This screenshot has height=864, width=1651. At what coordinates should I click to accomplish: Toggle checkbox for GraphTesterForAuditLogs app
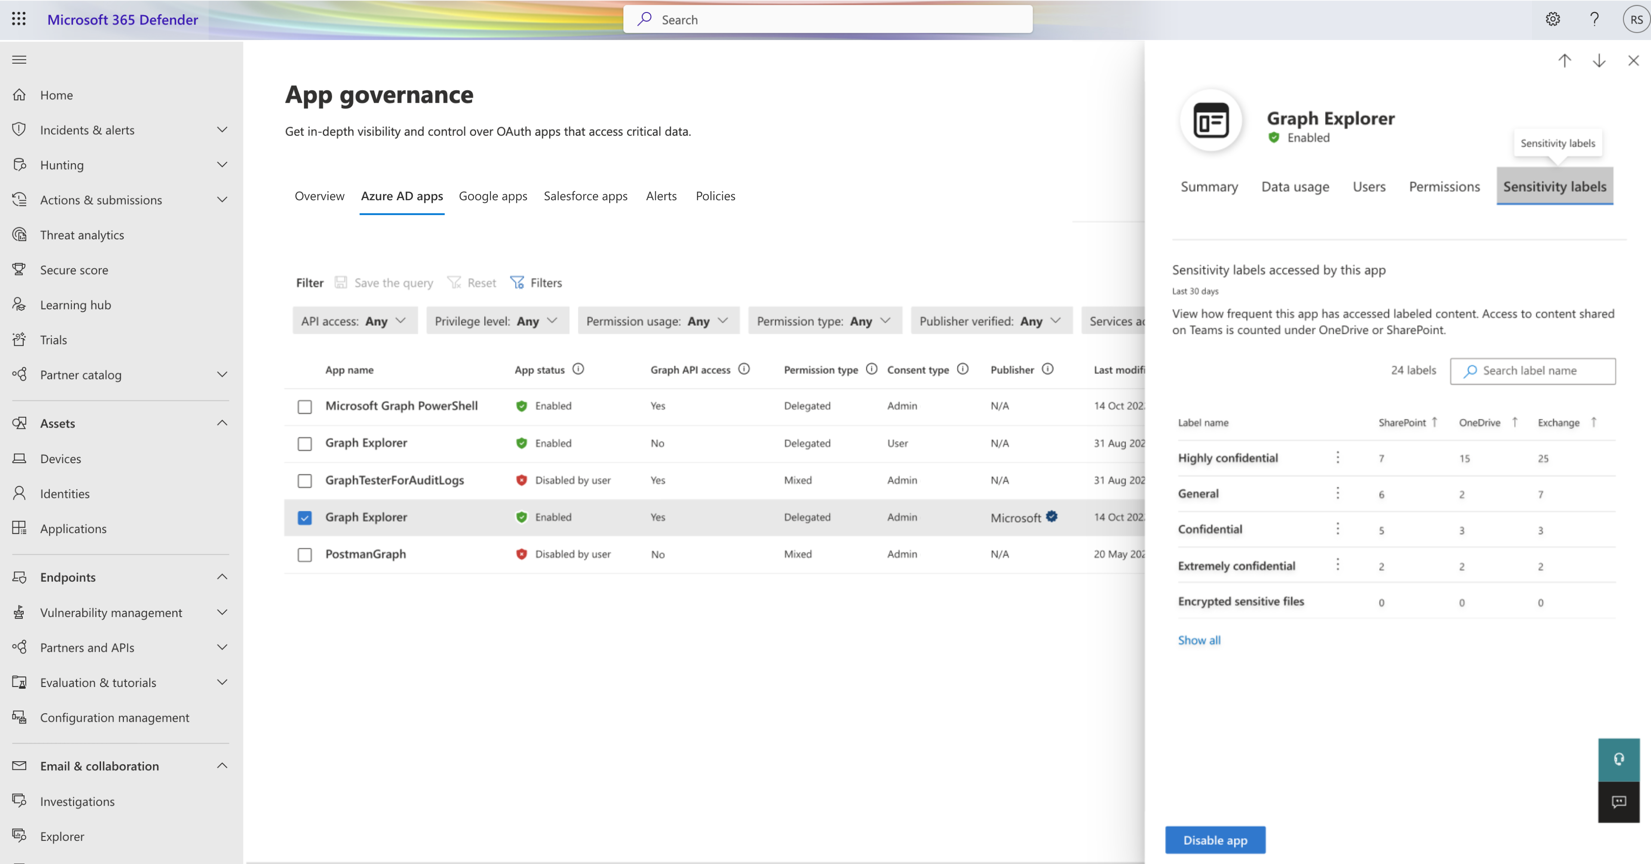(306, 480)
